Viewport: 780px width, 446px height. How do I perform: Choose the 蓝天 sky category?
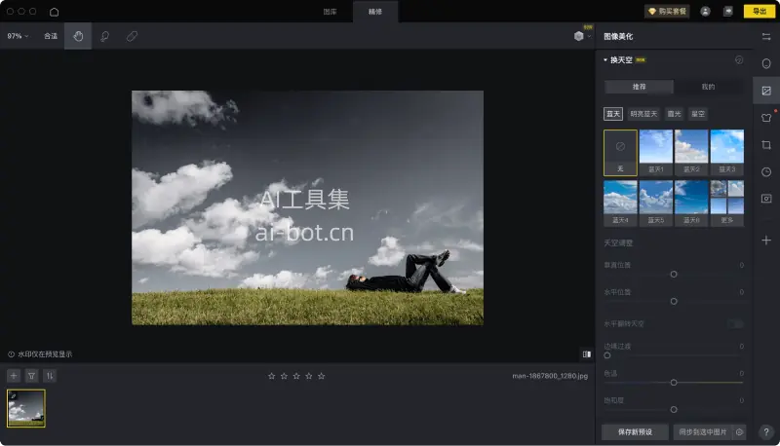[613, 114]
